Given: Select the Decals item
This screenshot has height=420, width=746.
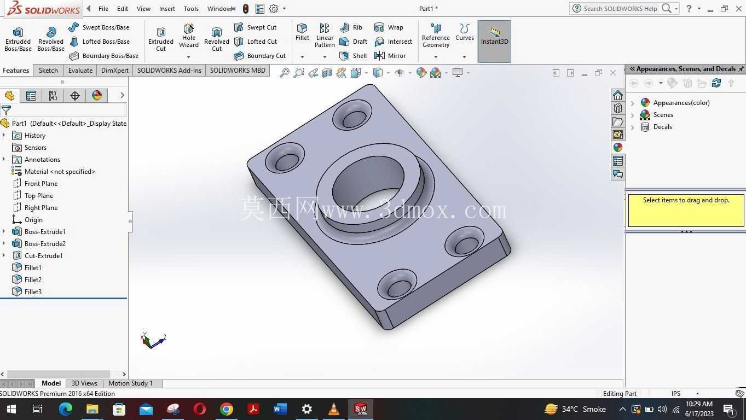Looking at the screenshot, I should tap(662, 127).
